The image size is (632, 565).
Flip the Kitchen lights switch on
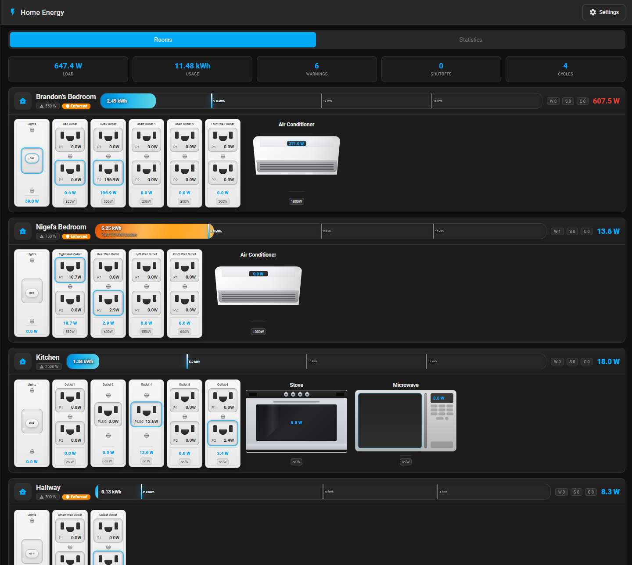tap(32, 421)
